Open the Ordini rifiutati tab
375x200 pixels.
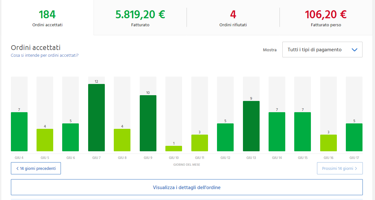[x=233, y=18]
